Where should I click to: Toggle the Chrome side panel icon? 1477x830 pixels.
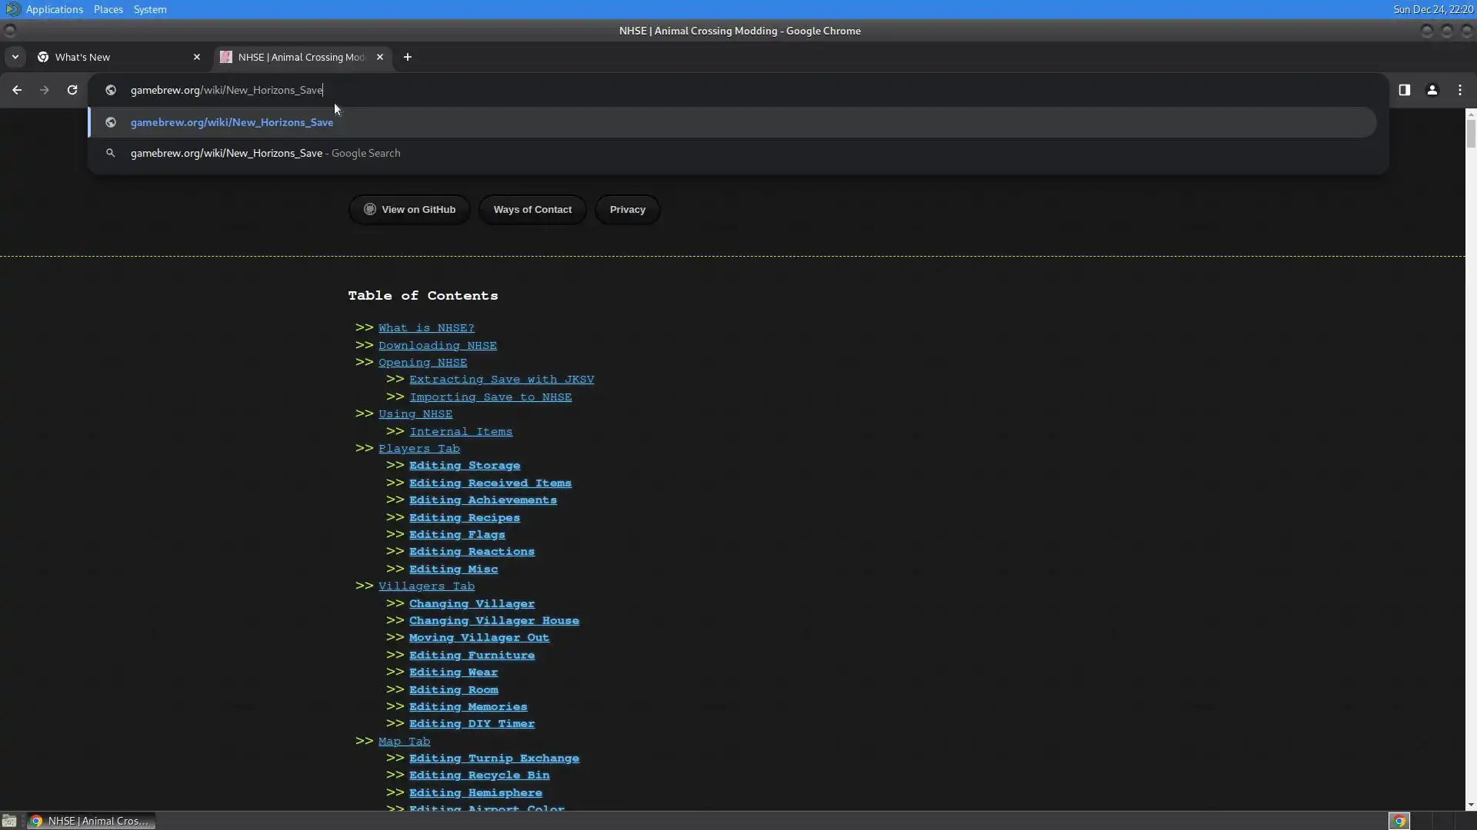pyautogui.click(x=1404, y=90)
